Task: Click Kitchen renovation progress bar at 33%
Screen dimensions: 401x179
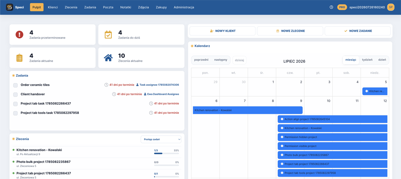Action: [x=166, y=154]
